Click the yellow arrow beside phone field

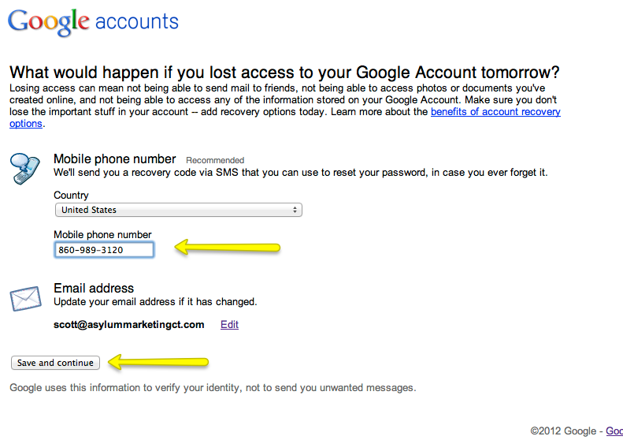click(x=227, y=248)
